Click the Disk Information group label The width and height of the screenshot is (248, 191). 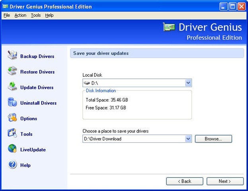101,91
